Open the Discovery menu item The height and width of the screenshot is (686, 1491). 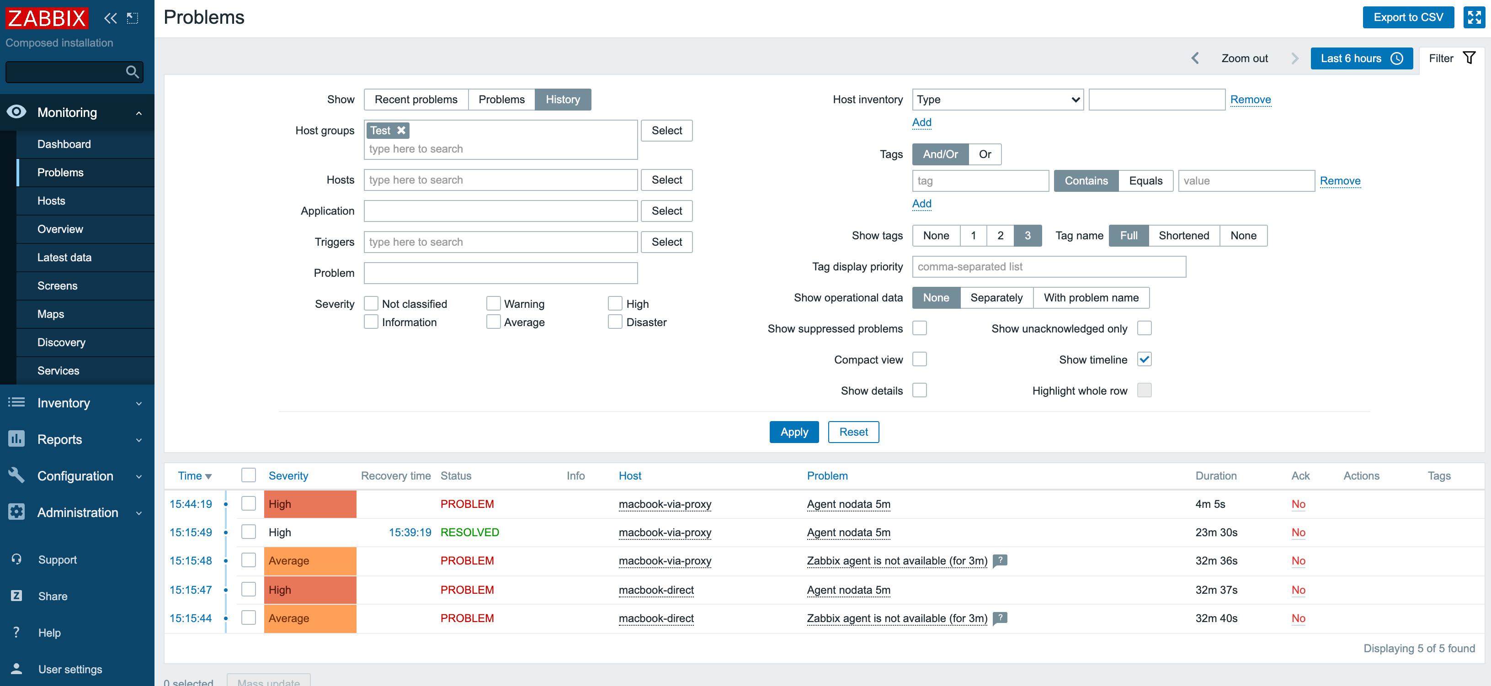click(85, 343)
